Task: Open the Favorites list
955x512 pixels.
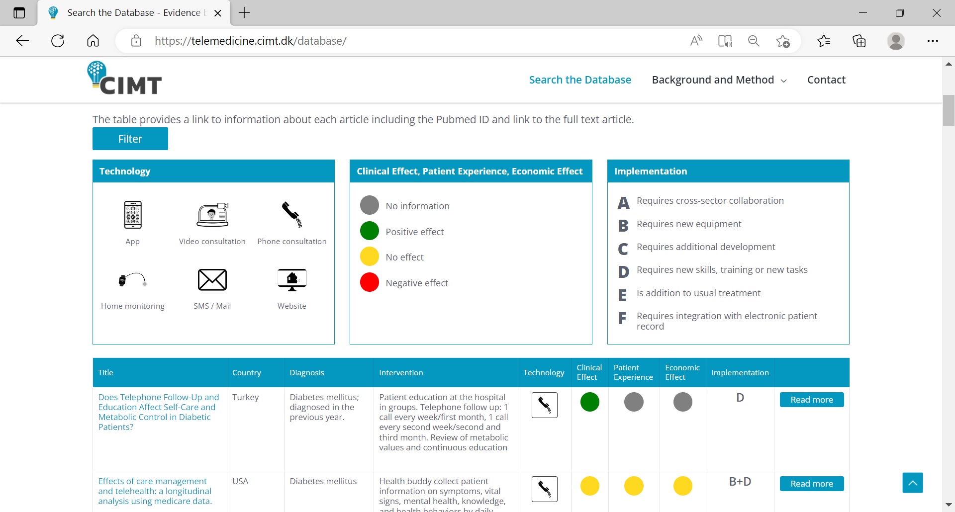Action: pos(824,41)
